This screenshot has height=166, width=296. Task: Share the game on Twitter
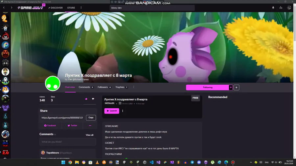tap(72, 126)
